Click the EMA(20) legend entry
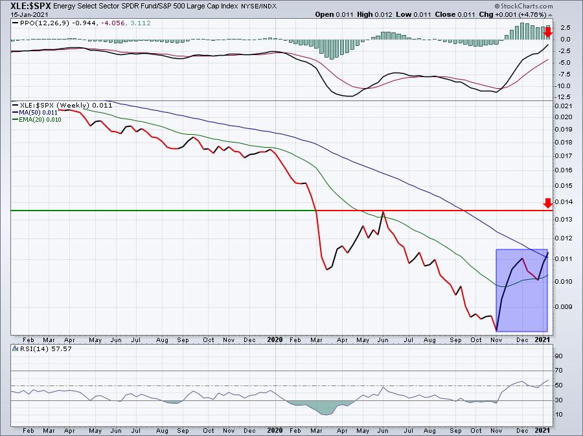583x436 pixels. 34,119
